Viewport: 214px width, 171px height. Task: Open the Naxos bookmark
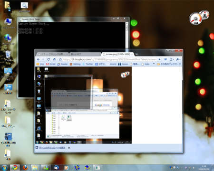123,64
